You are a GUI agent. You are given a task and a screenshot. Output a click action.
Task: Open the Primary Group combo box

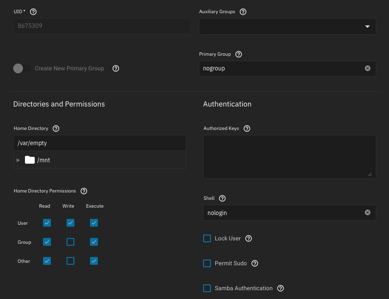287,68
